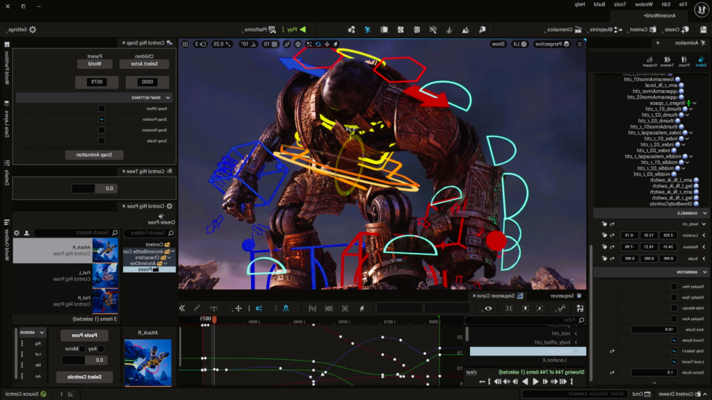
Task: Open editor Settings in top toolbar
Action: 22,29
